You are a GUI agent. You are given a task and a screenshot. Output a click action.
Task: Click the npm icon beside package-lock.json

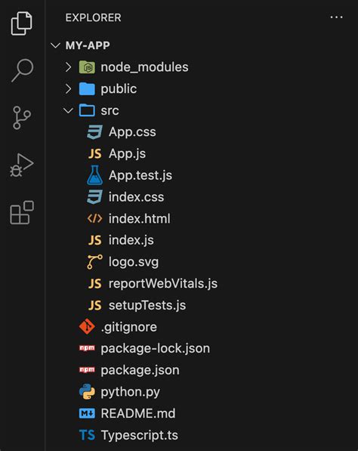click(x=87, y=348)
